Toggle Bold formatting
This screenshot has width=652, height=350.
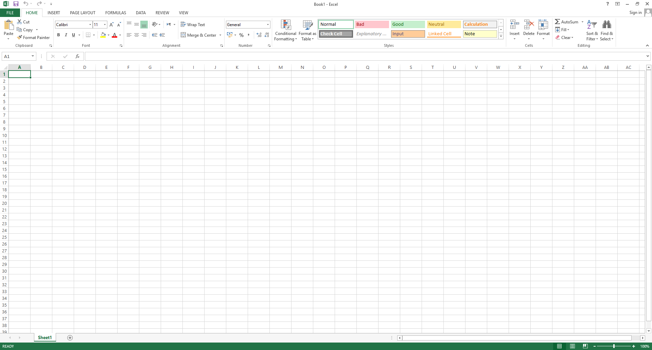[58, 35]
